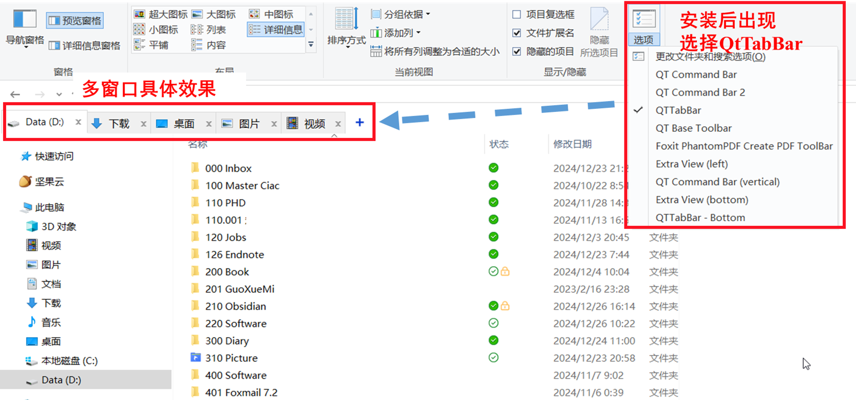Image resolution: width=856 pixels, height=400 pixels.
Task: Toggle hidden items (隐藏的项目) checkbox
Action: pyautogui.click(x=544, y=52)
